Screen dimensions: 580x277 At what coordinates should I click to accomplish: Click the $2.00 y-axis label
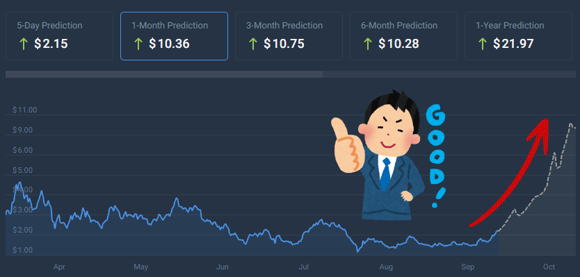point(22,230)
